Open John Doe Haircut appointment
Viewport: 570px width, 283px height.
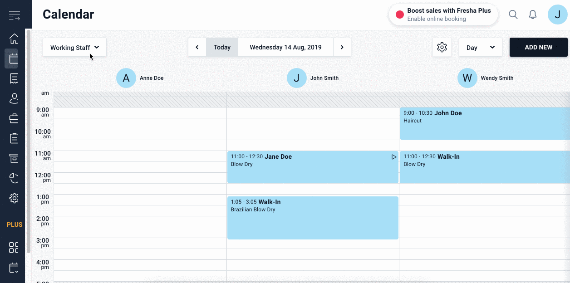(485, 123)
